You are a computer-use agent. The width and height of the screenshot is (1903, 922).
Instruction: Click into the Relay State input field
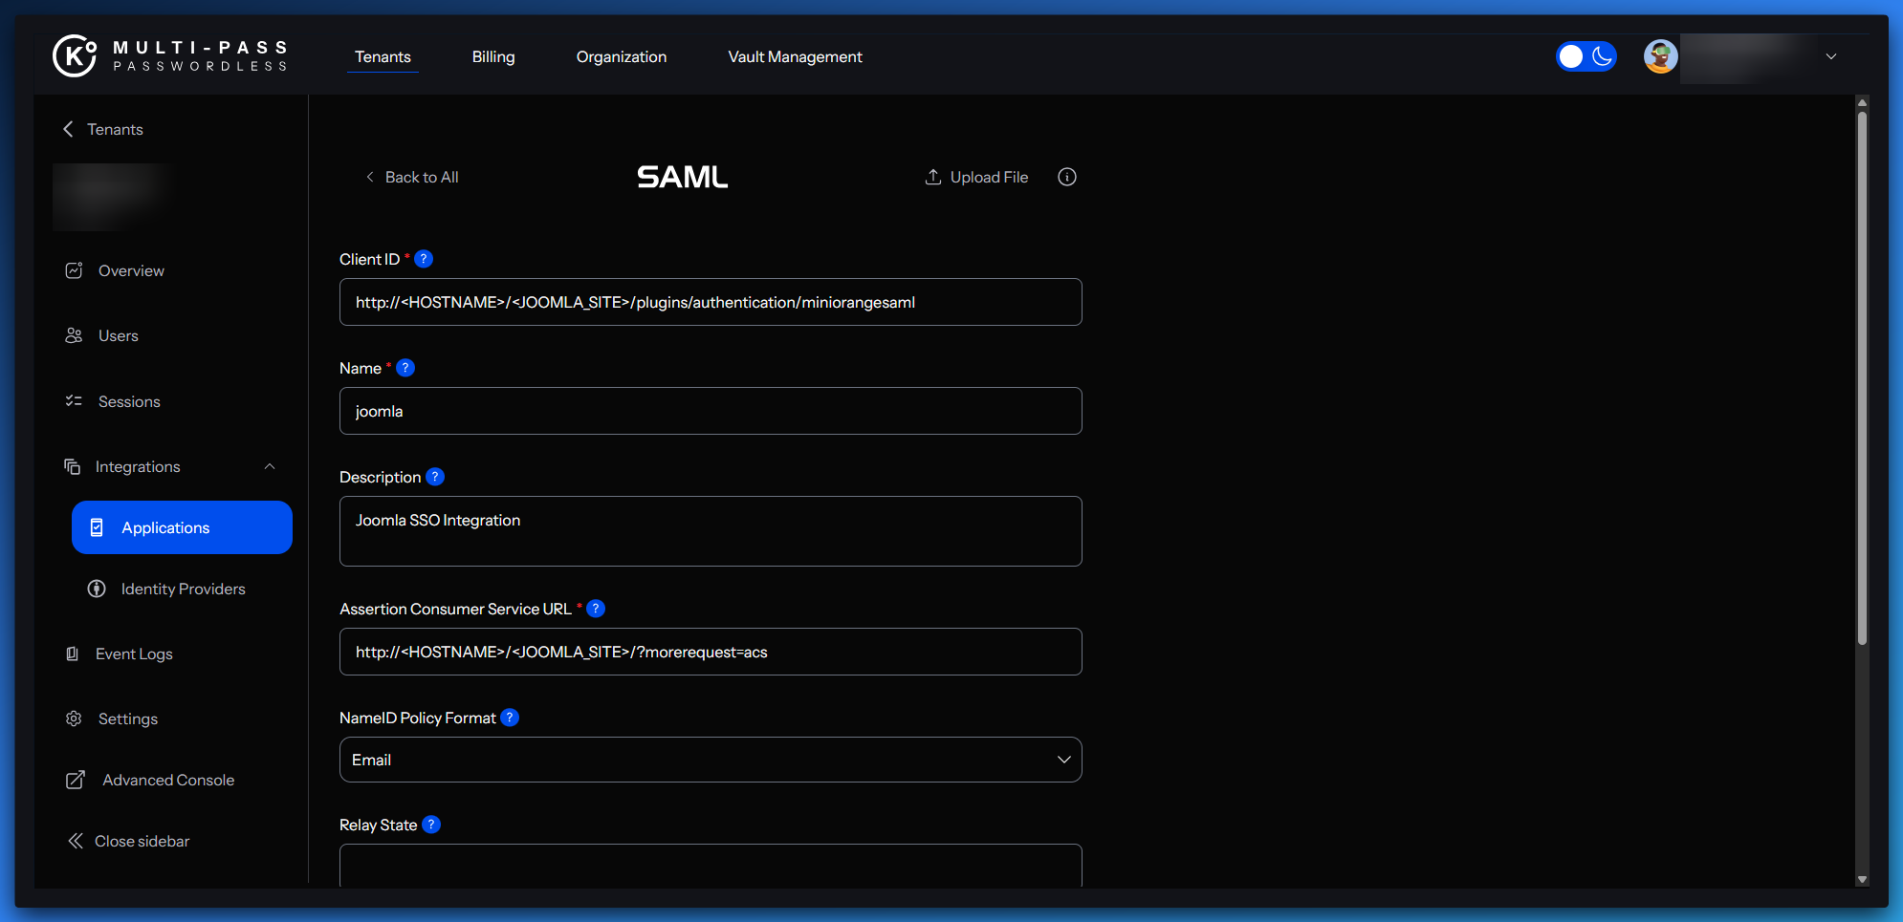coord(711,866)
